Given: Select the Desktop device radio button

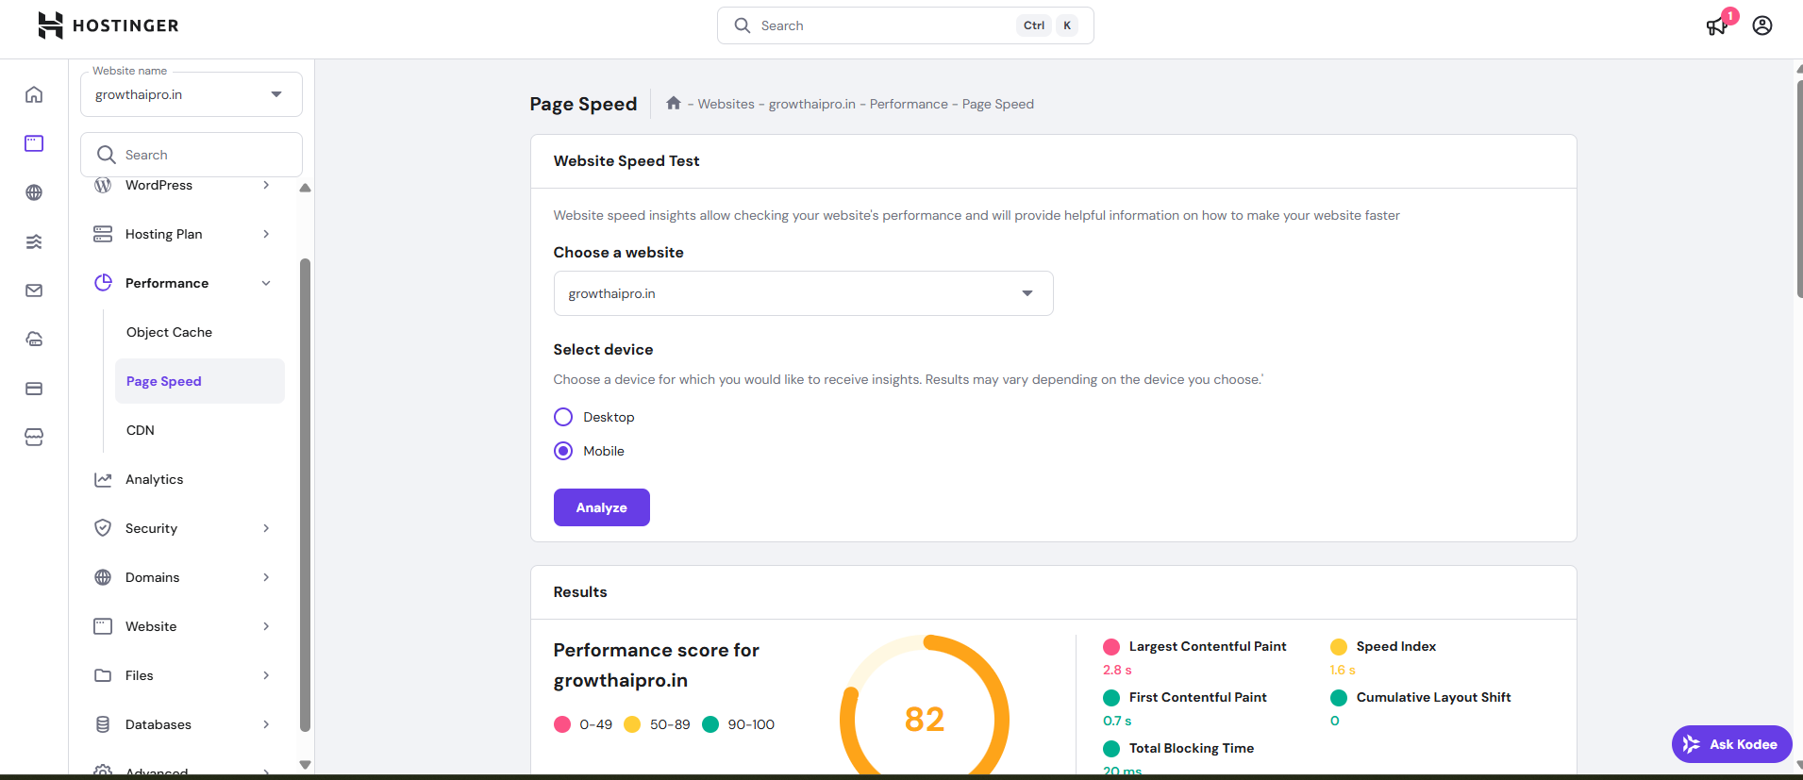Looking at the screenshot, I should click(x=563, y=417).
